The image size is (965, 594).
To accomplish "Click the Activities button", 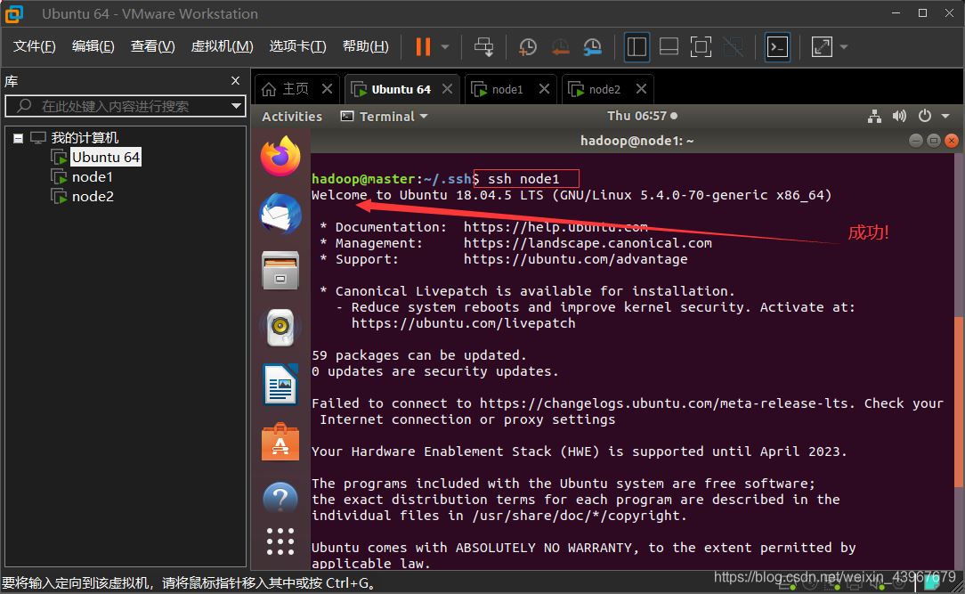I will pyautogui.click(x=292, y=116).
